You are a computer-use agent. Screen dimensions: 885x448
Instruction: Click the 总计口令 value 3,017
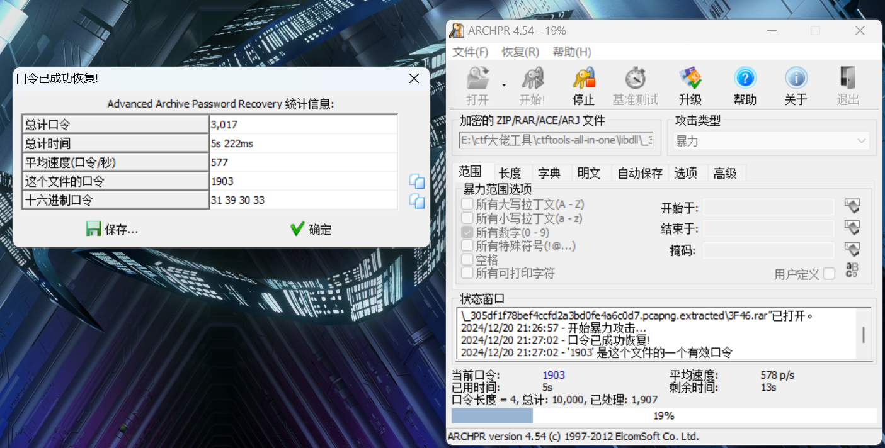click(304, 125)
